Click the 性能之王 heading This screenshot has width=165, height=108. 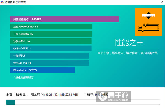pos(129,43)
